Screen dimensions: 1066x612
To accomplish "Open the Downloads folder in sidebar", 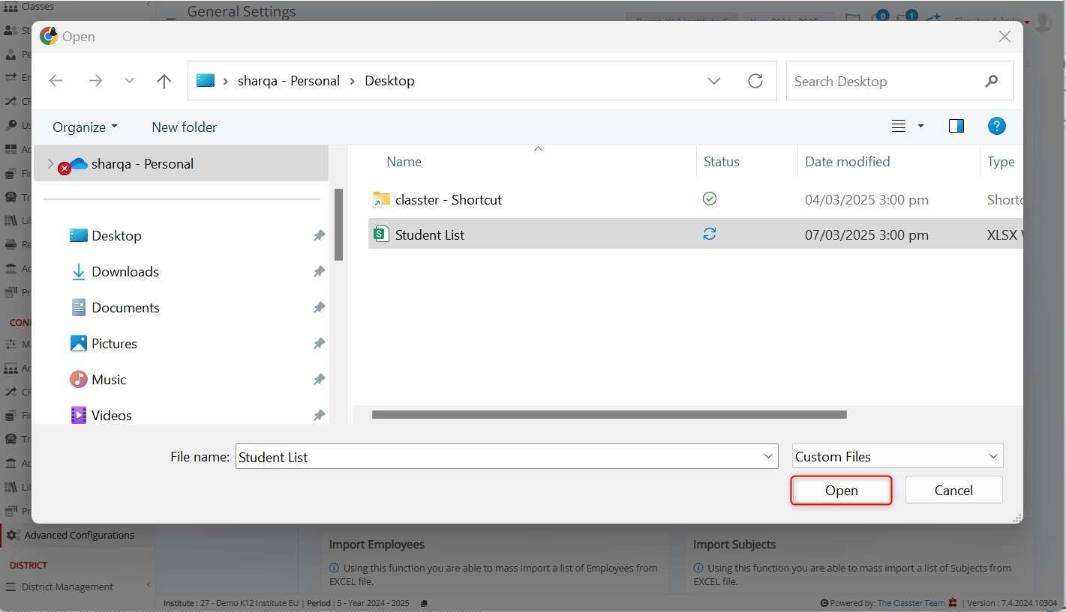I will coord(125,272).
